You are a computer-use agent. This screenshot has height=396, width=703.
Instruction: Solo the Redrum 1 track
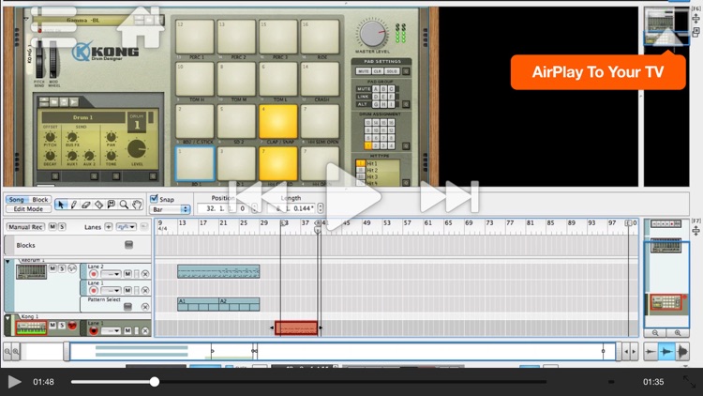62,268
